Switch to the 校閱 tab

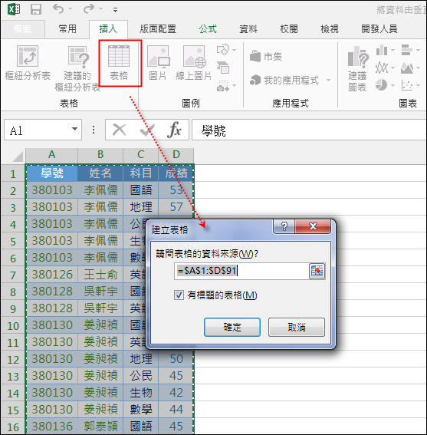coord(289,29)
